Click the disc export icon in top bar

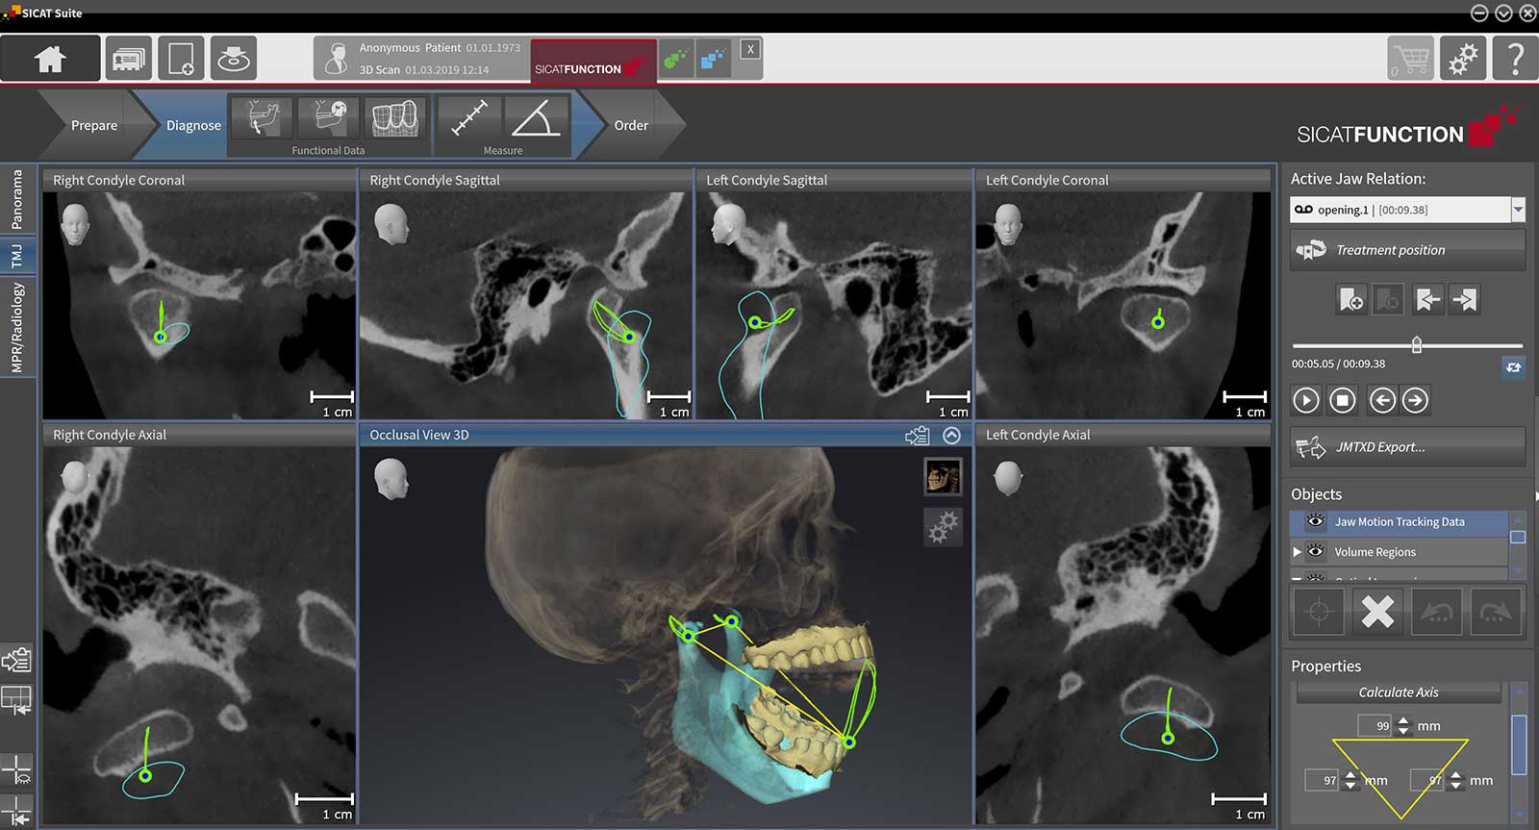point(233,59)
